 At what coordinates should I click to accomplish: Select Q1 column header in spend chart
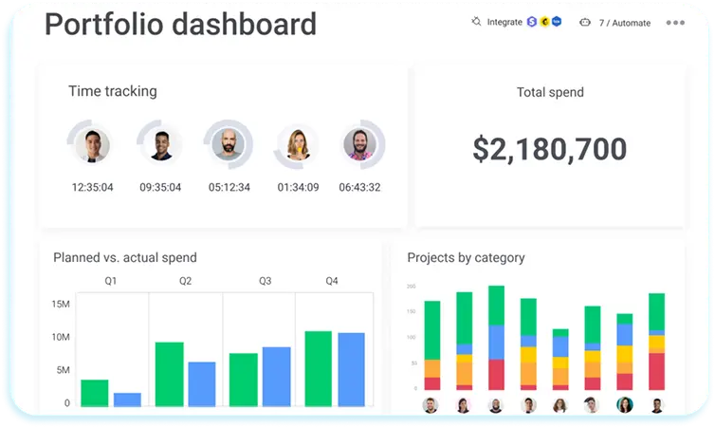coord(111,281)
